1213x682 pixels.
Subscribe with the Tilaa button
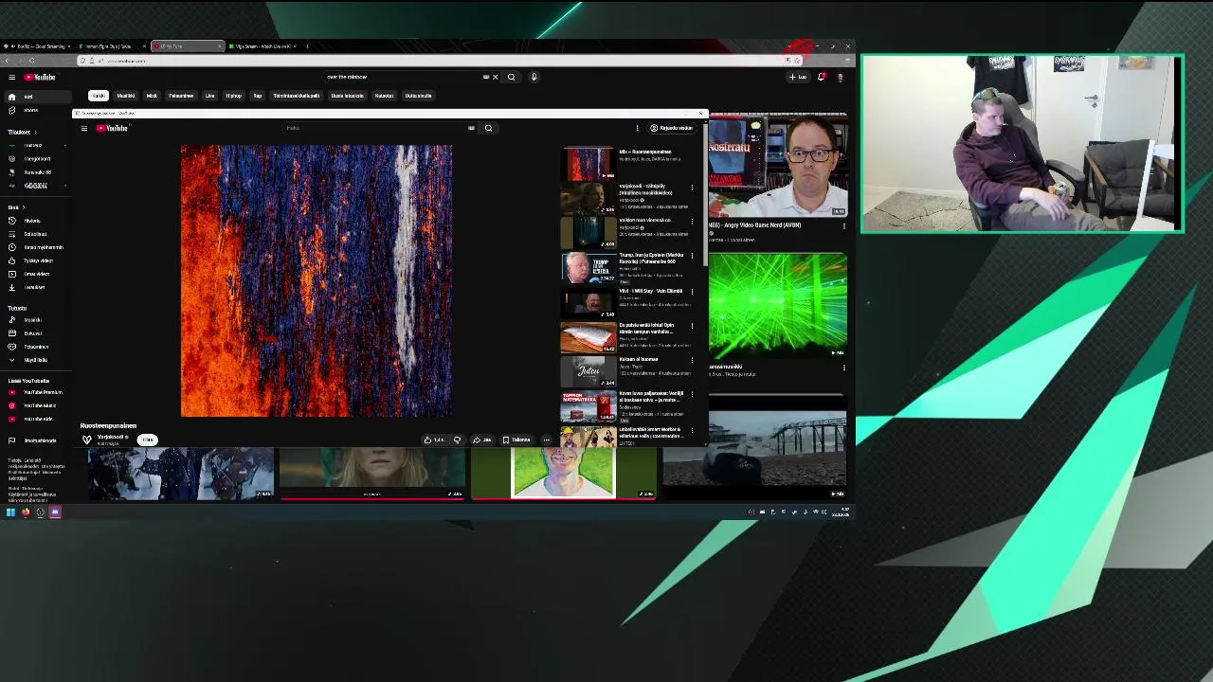point(148,440)
